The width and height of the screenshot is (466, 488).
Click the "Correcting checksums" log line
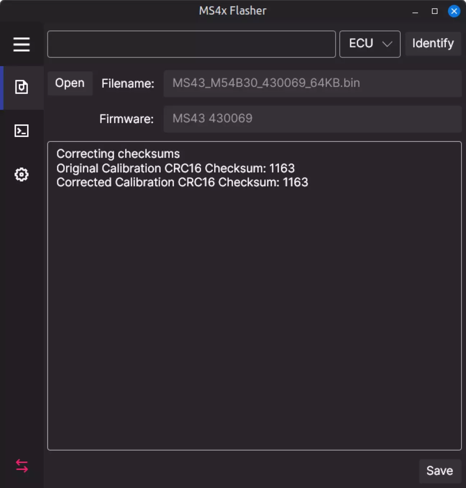[118, 154]
